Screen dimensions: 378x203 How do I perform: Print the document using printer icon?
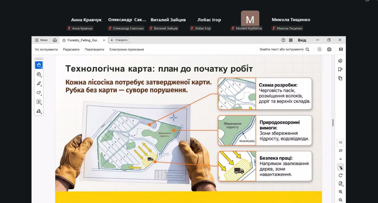point(329,50)
